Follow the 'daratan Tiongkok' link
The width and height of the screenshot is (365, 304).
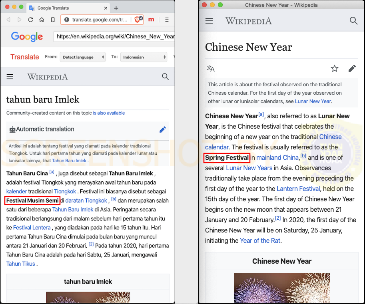[86, 201]
